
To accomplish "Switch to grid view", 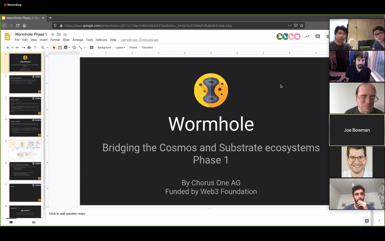I will (x=34, y=222).
